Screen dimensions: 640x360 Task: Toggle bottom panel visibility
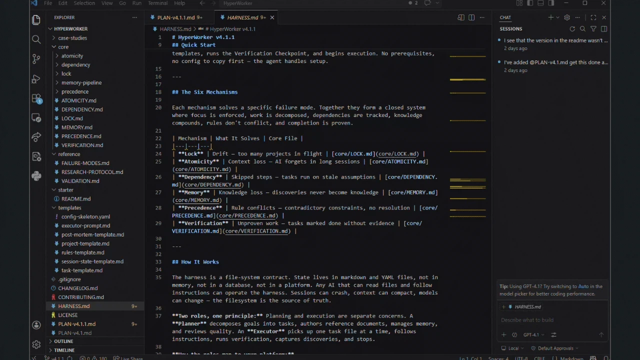pyautogui.click(x=540, y=3)
